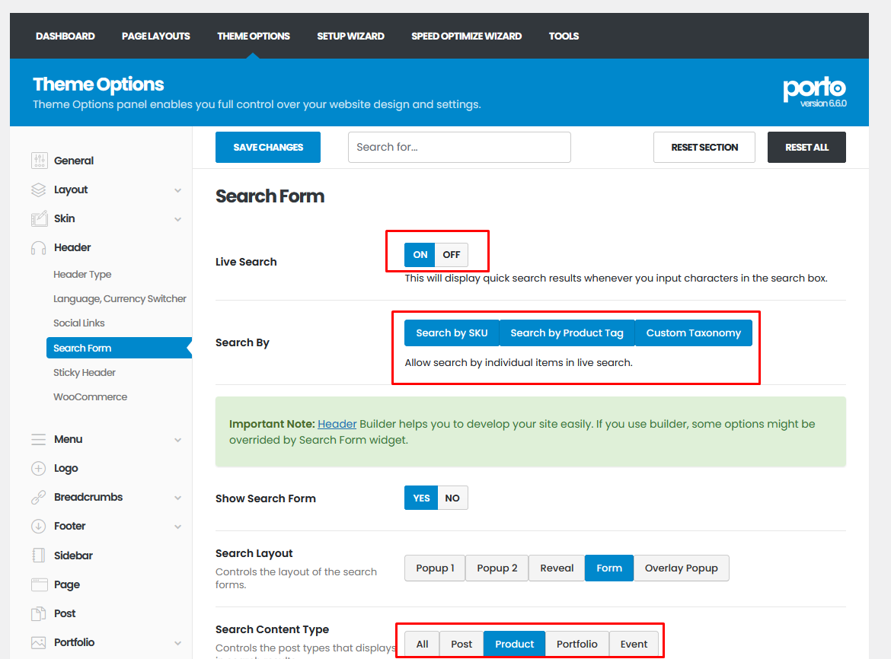Select Popup 2 search layout
891x659 pixels.
(497, 568)
